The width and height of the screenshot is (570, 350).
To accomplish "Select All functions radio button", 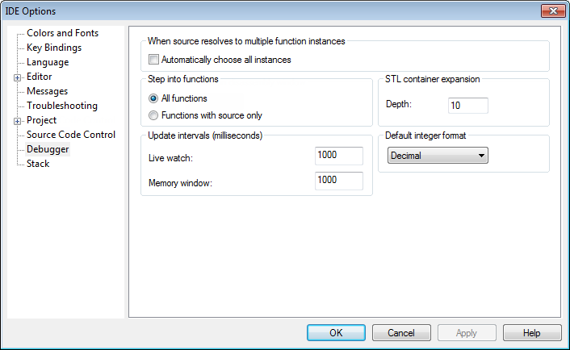I will pos(153,98).
